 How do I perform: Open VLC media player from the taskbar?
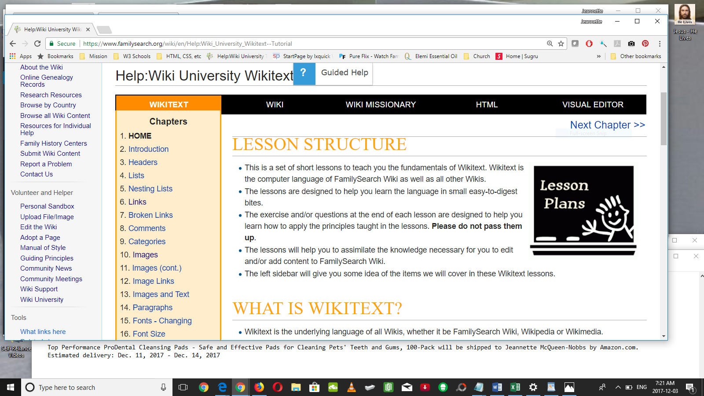click(x=351, y=387)
